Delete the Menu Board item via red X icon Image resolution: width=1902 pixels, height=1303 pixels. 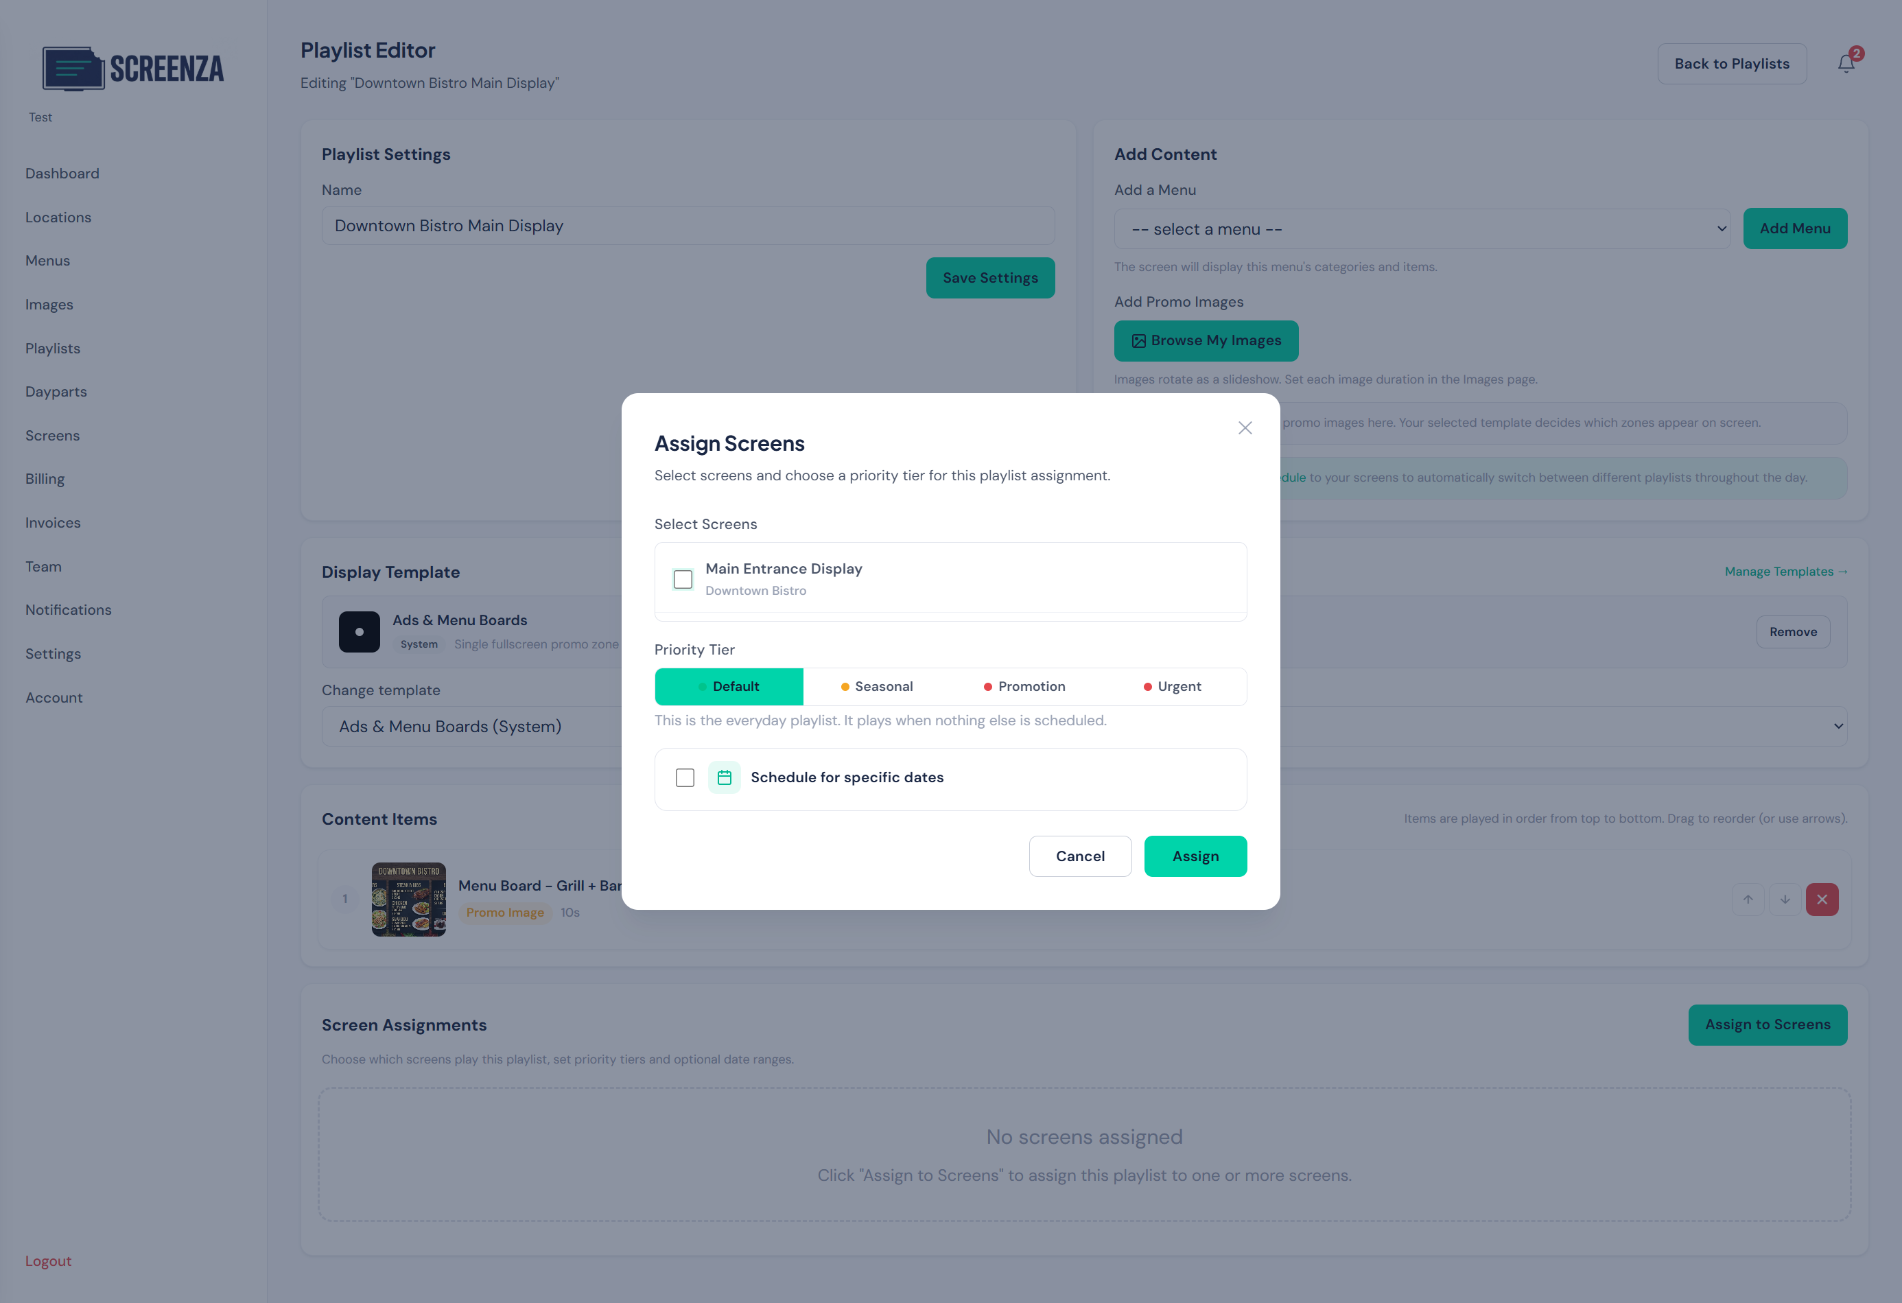[1822, 899]
